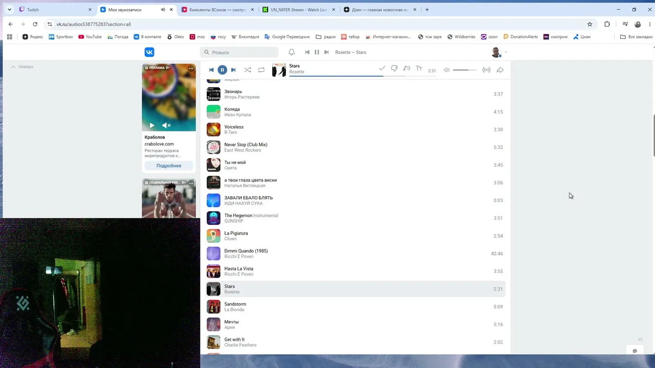Screen dimensions: 655x368
Task: Open options of the social ad
Action: (191, 182)
